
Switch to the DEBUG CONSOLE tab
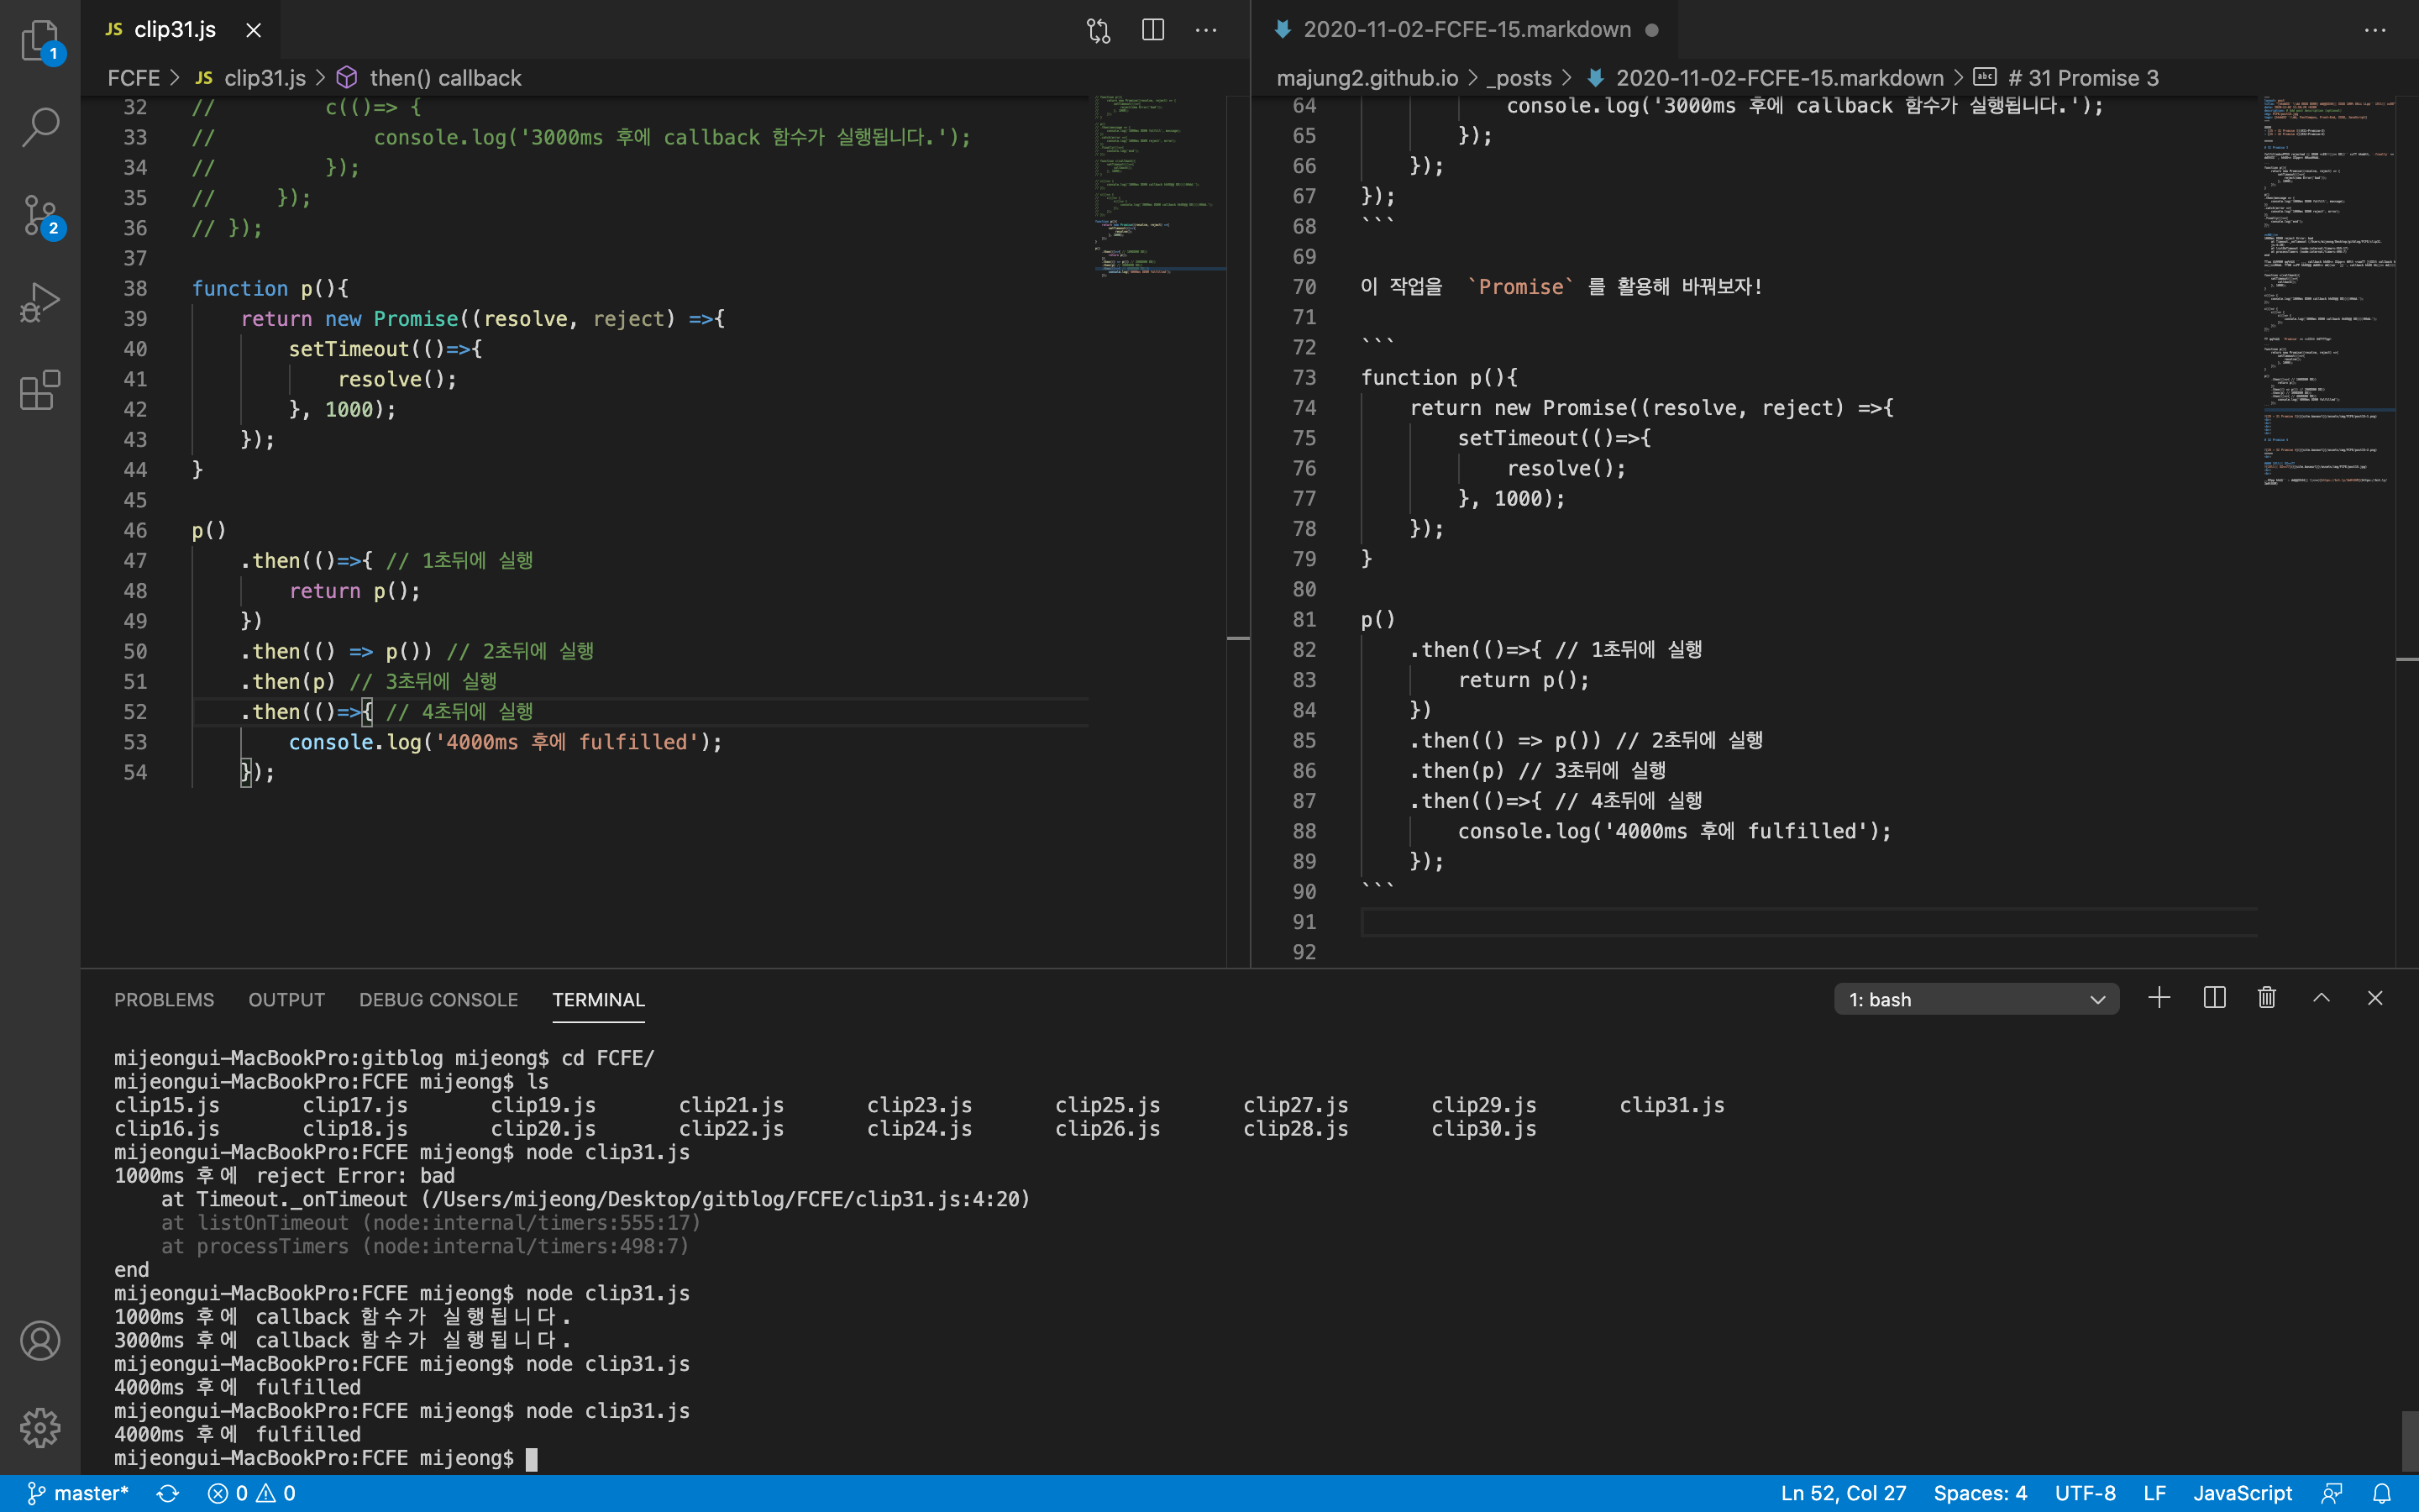coord(438,1000)
